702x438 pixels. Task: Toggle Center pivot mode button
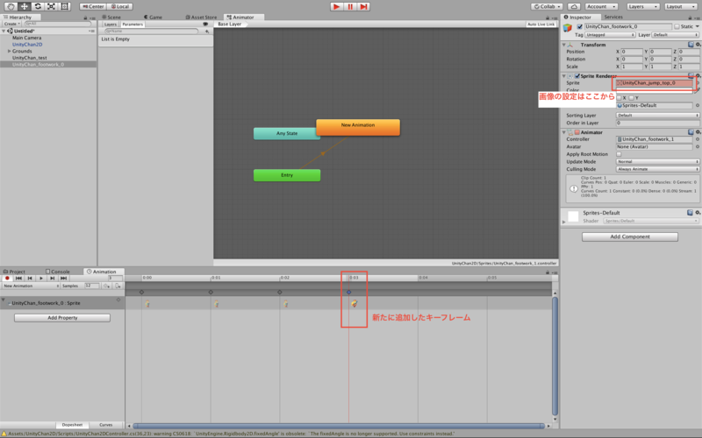click(93, 6)
